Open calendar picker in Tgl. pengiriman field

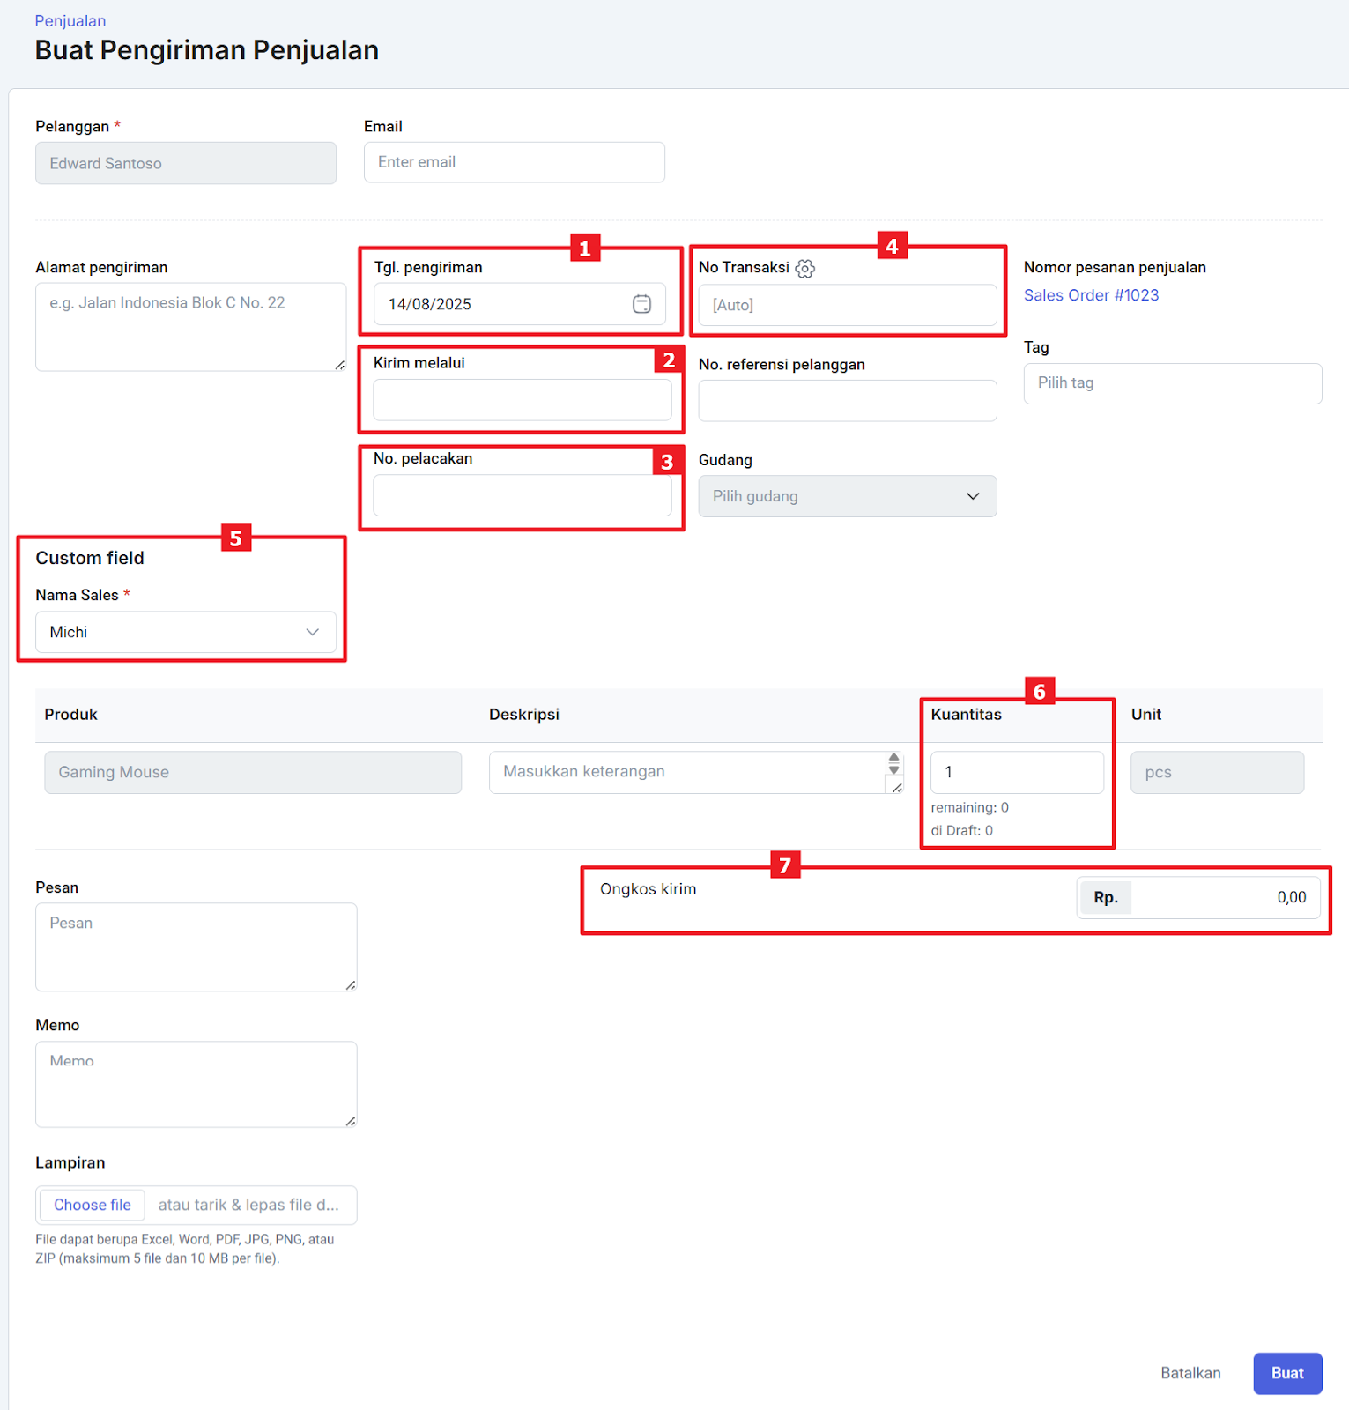(641, 304)
